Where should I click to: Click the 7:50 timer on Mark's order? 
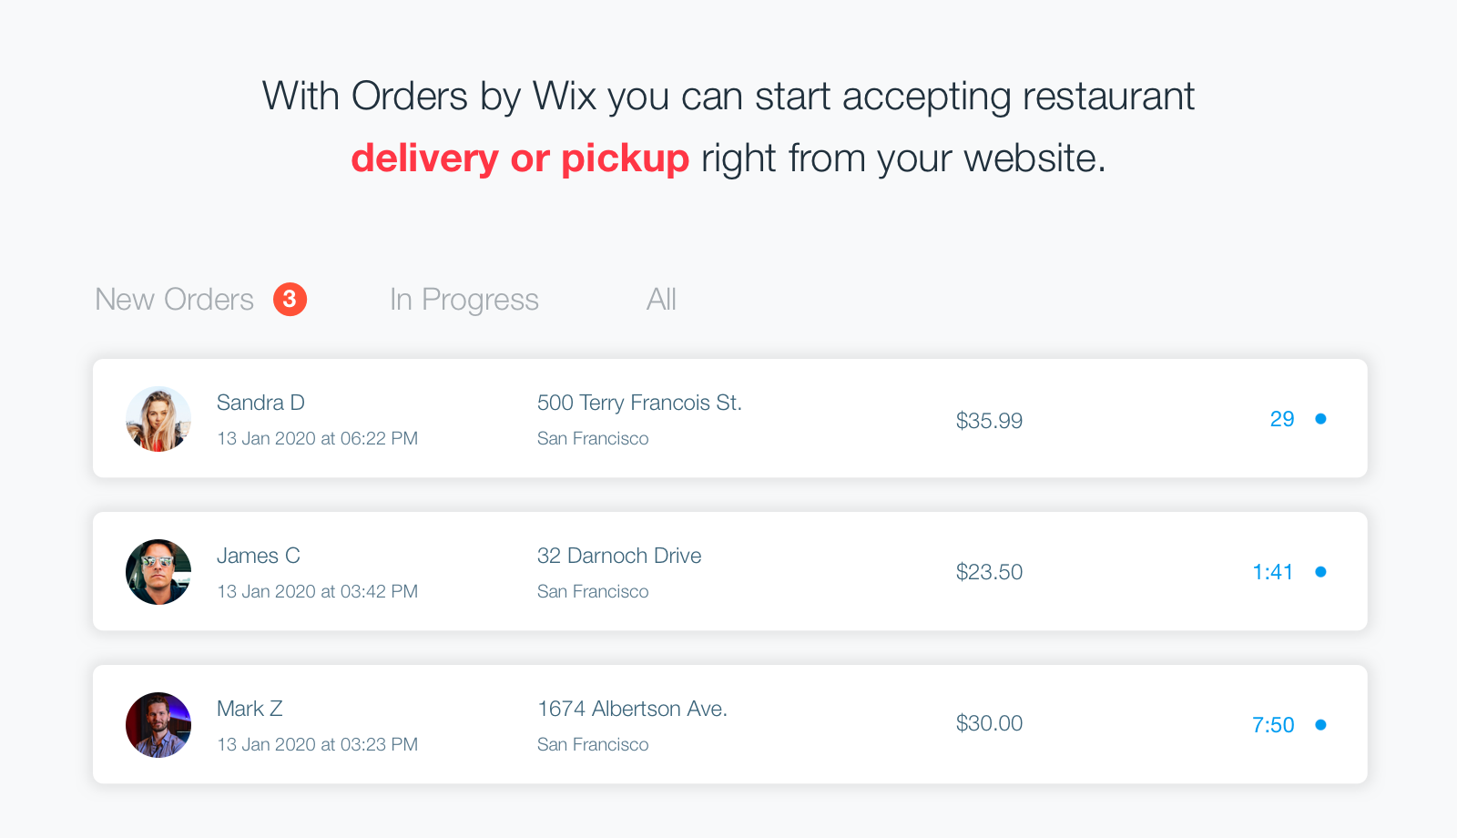click(x=1273, y=725)
